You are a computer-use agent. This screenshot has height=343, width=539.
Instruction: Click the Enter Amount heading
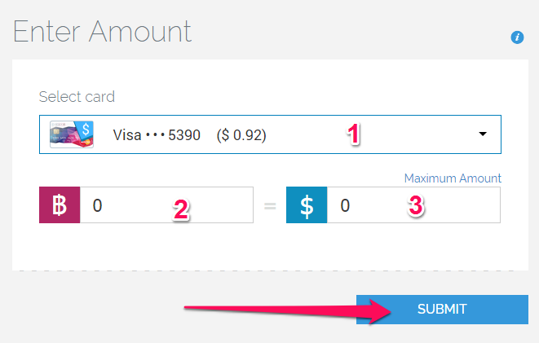coord(102,32)
